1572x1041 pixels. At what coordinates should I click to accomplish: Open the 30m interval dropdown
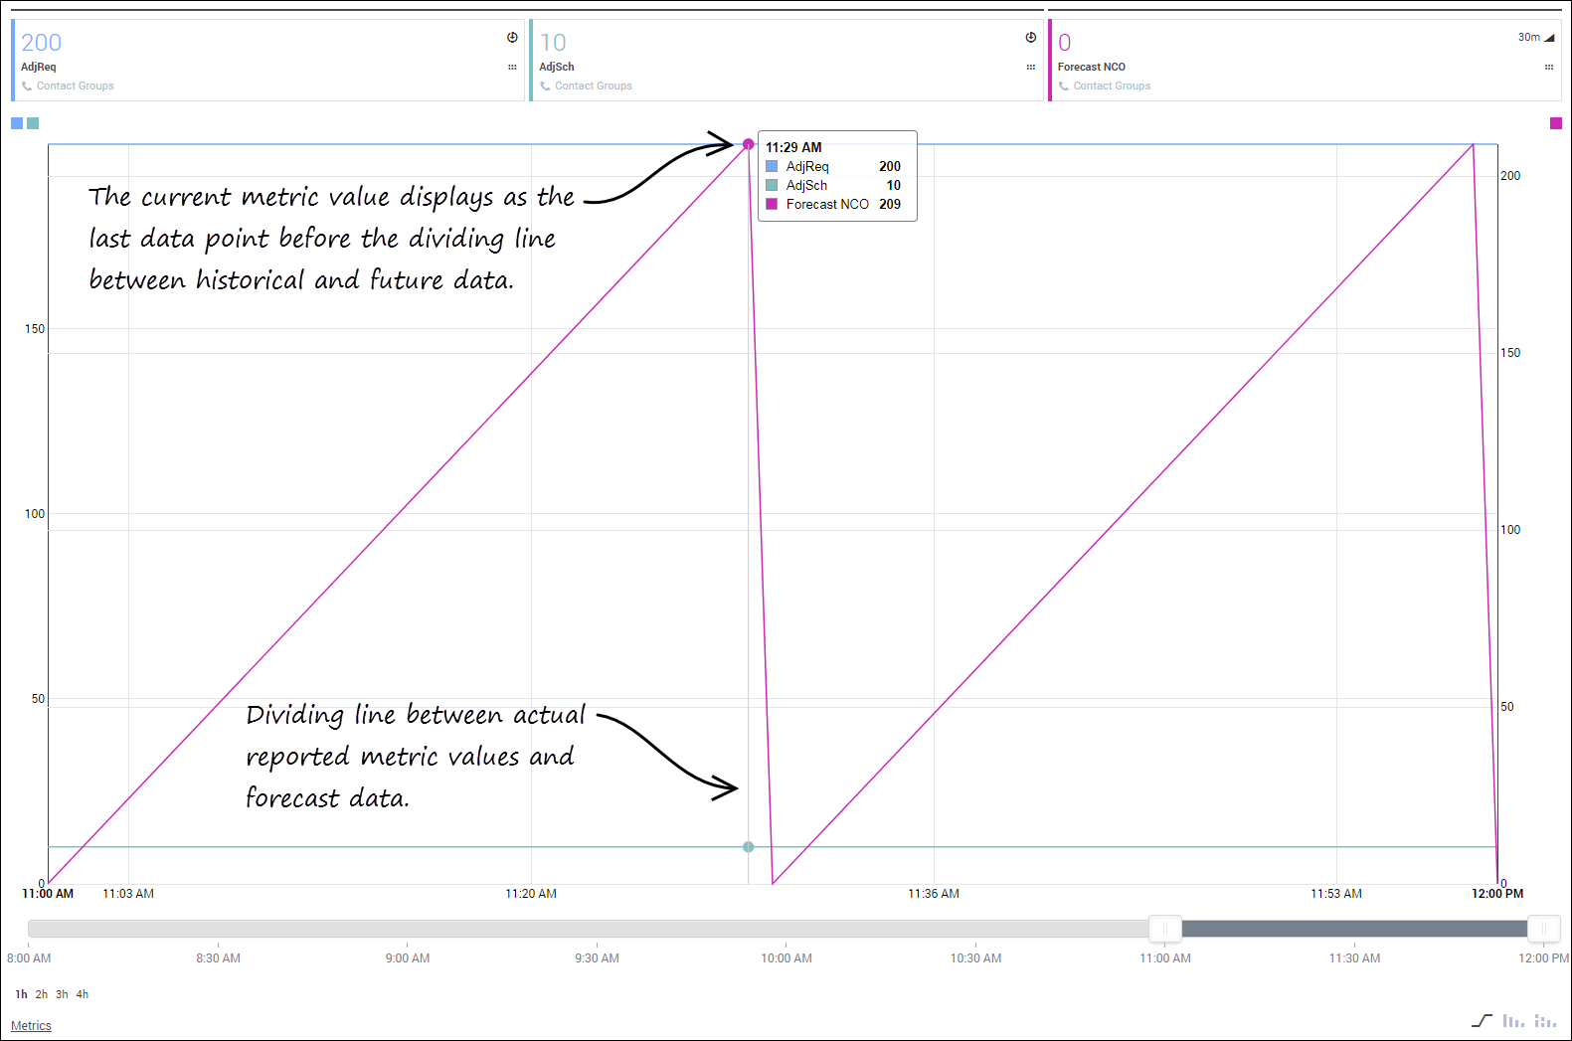tap(1536, 37)
